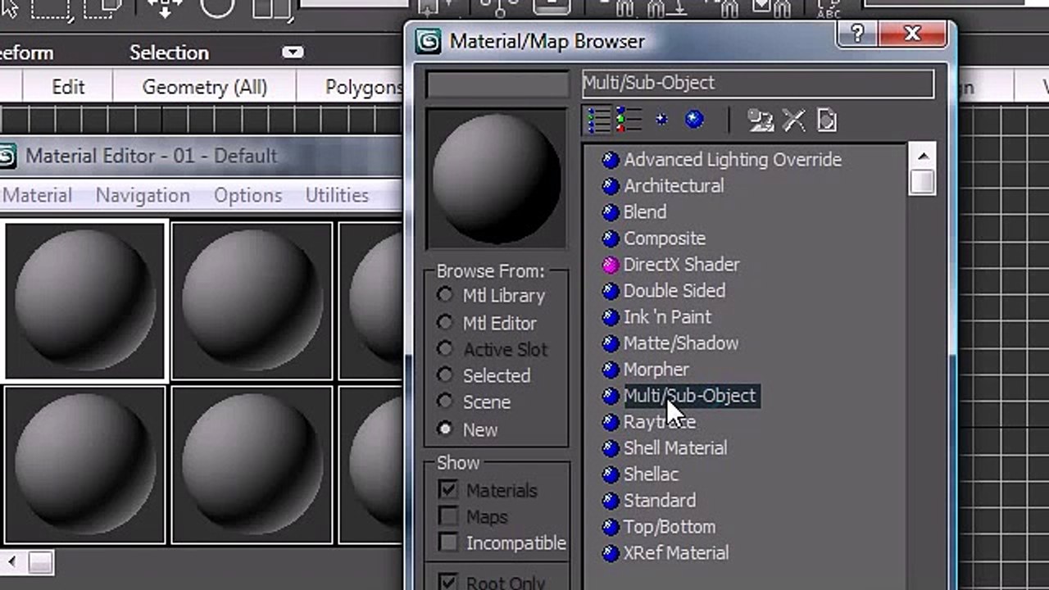
Task: Enable the Incompatible checkbox
Action: (447, 542)
